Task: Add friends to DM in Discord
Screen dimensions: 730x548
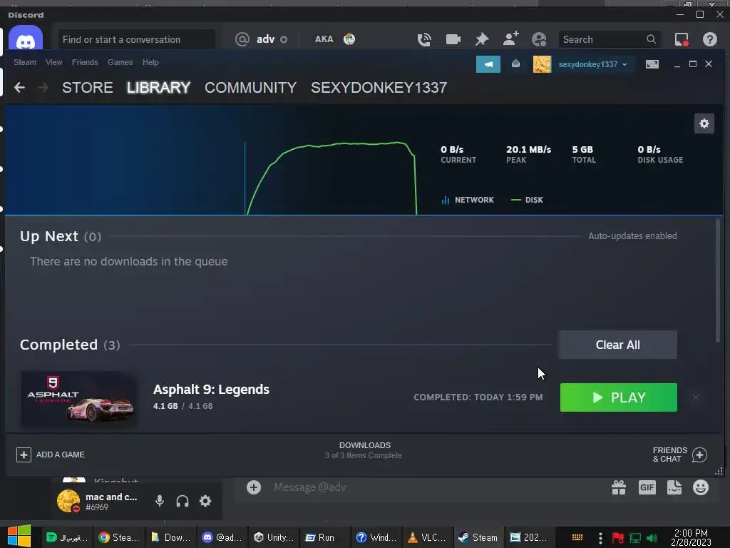Action: pyautogui.click(x=510, y=39)
